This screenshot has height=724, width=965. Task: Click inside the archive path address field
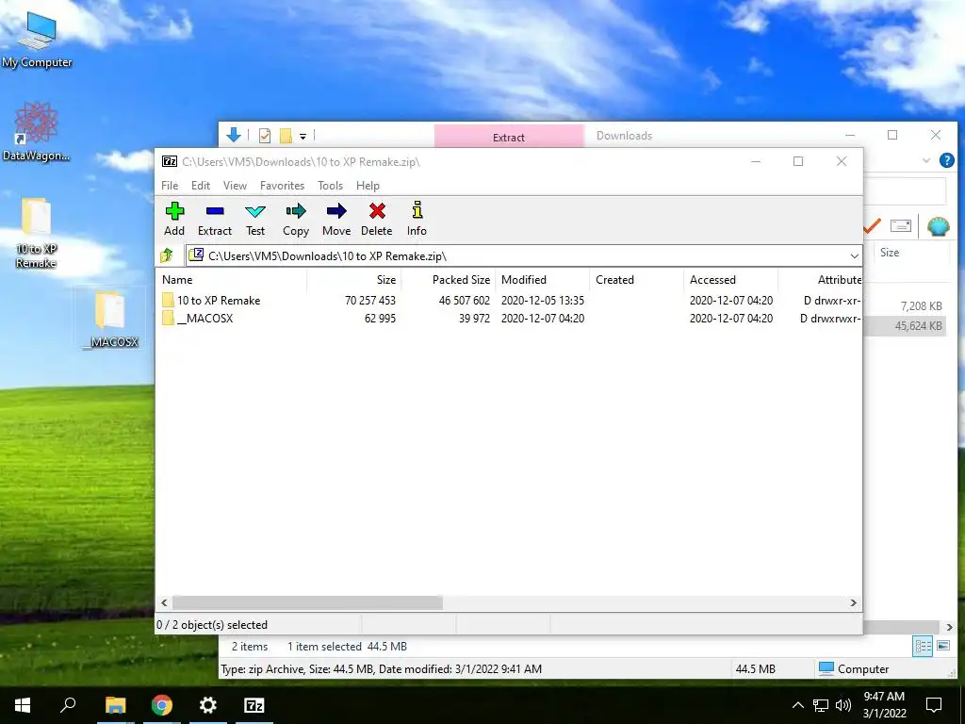tap(523, 255)
